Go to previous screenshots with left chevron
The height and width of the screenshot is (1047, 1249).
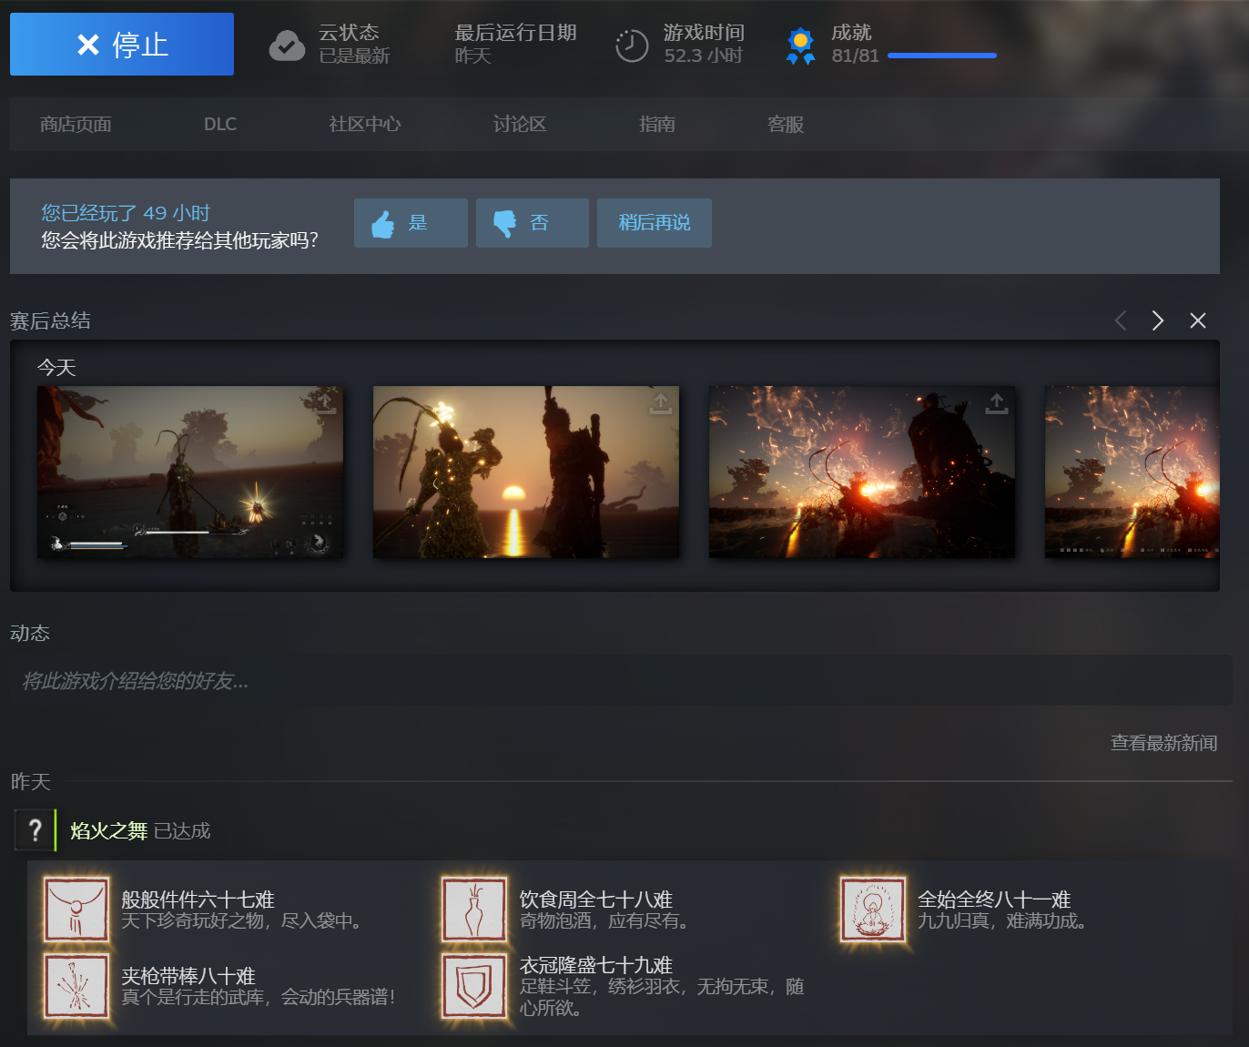[x=1121, y=320]
